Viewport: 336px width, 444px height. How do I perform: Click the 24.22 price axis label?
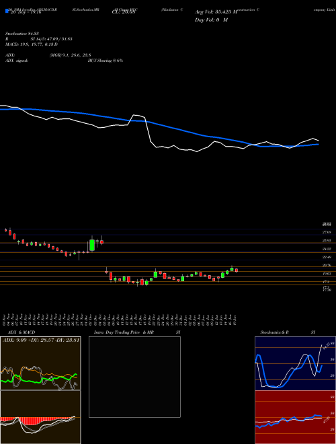click(327, 249)
